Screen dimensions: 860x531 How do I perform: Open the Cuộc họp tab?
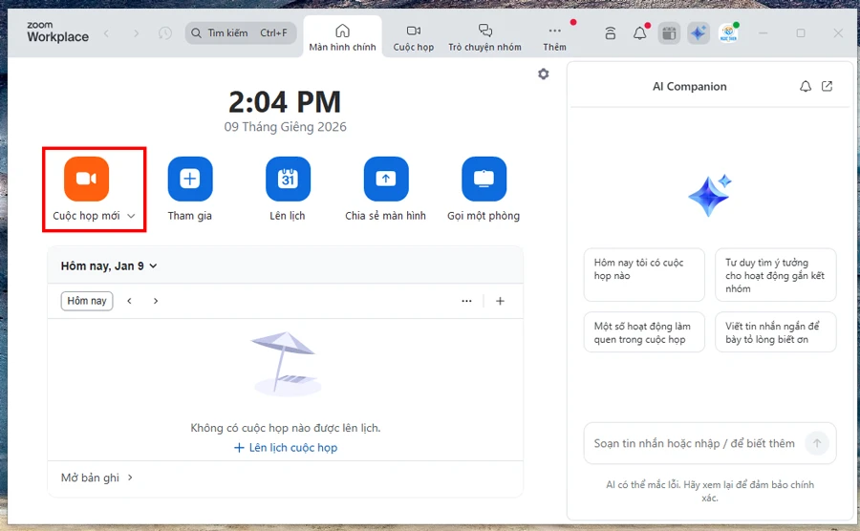[x=414, y=37]
